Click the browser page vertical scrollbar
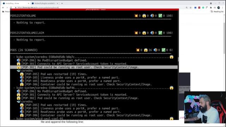226x127 pixels. pos(224,38)
